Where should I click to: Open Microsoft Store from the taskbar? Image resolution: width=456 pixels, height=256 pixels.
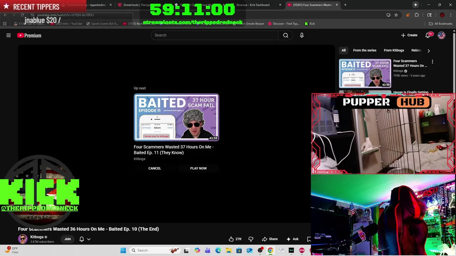(239, 250)
